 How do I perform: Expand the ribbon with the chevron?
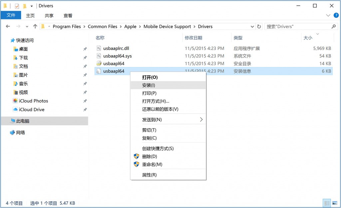pos(328,15)
